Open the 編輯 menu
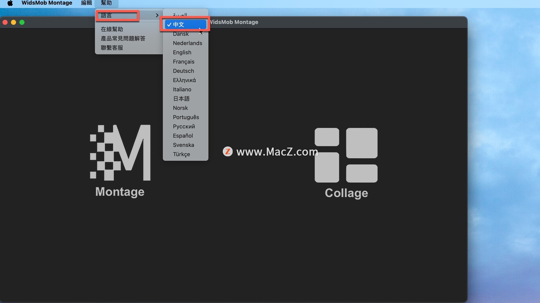Image resolution: width=540 pixels, height=303 pixels. click(x=86, y=3)
